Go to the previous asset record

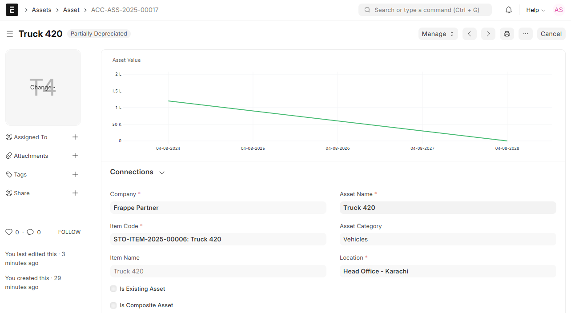click(x=470, y=34)
